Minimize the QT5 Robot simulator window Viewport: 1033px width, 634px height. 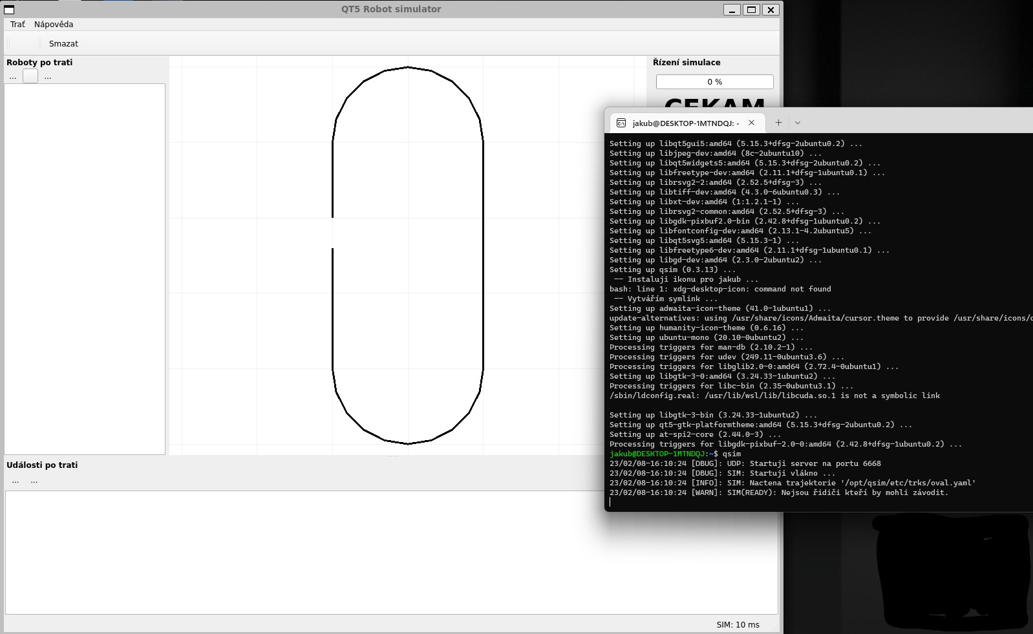[732, 10]
